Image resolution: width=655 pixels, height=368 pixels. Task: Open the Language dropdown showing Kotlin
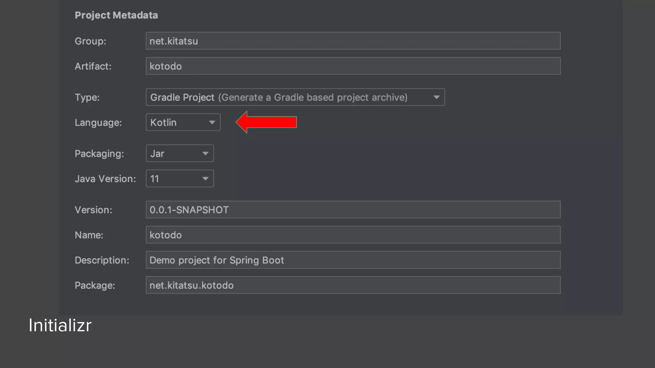coord(183,122)
